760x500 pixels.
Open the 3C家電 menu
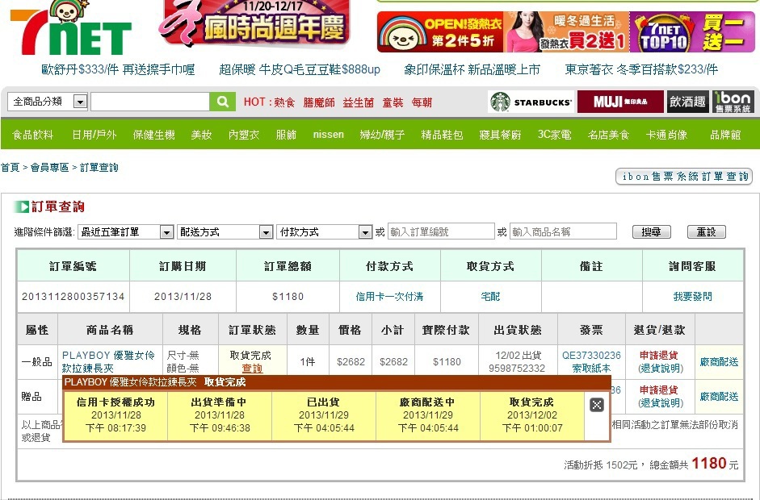coord(555,135)
